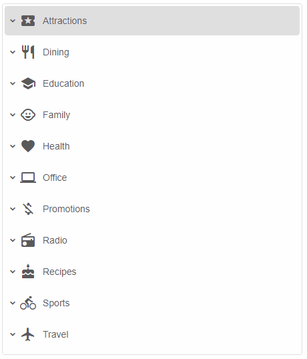Click the Recipes cake icon
The height and width of the screenshot is (359, 307).
pyautogui.click(x=28, y=272)
